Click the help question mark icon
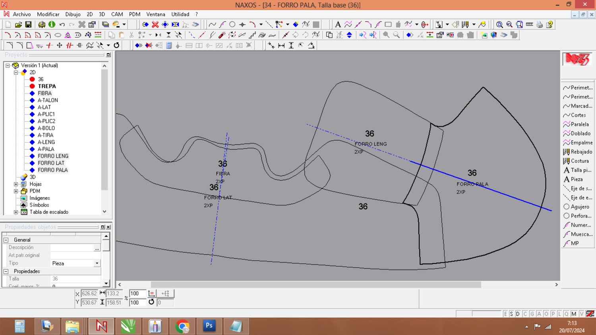Viewport: 596px width, 335px height. pos(550,25)
